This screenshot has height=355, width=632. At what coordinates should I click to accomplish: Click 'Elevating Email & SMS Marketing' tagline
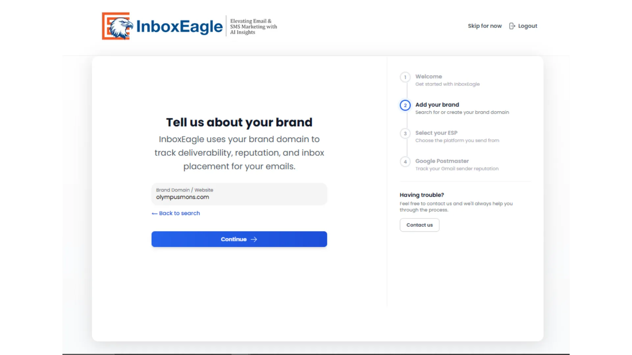[253, 27]
